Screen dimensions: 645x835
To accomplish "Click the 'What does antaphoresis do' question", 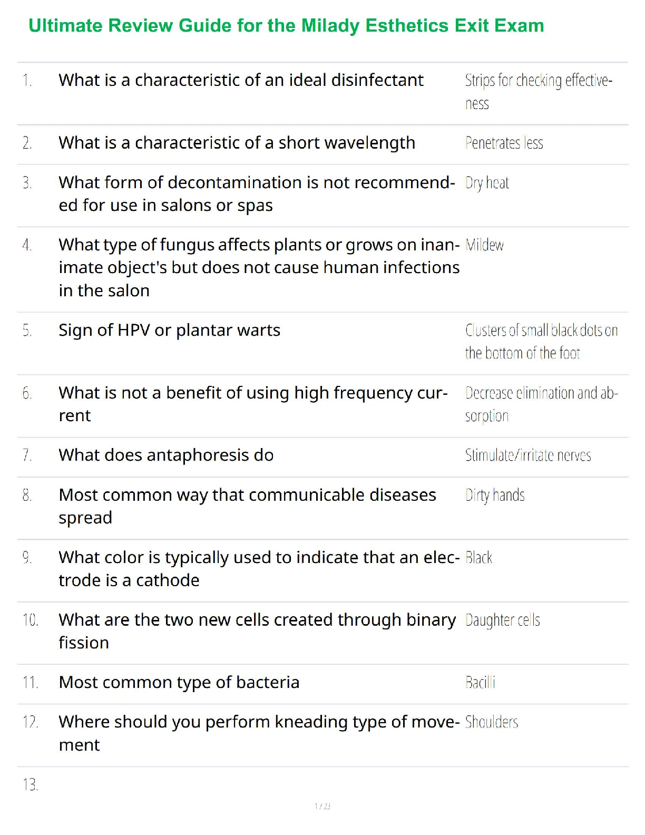I will pos(166,455).
